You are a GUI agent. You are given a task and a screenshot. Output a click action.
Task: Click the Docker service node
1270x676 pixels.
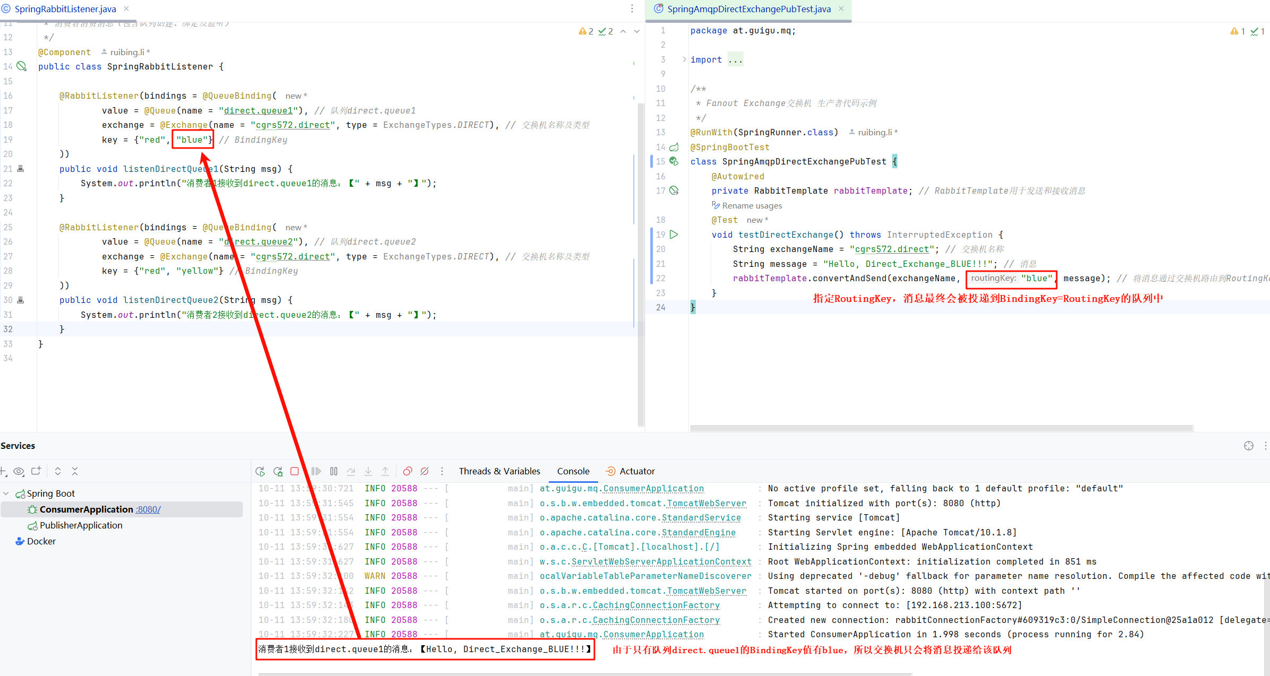(x=41, y=541)
